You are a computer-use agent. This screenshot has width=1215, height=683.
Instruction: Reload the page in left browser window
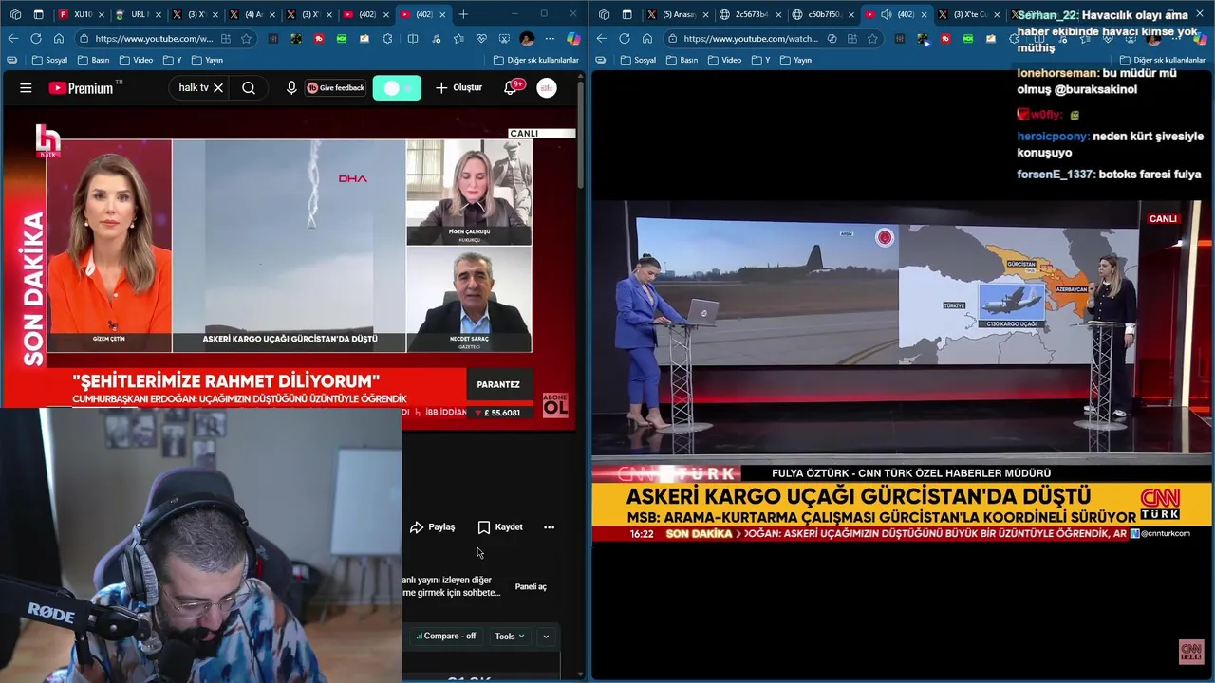point(35,39)
